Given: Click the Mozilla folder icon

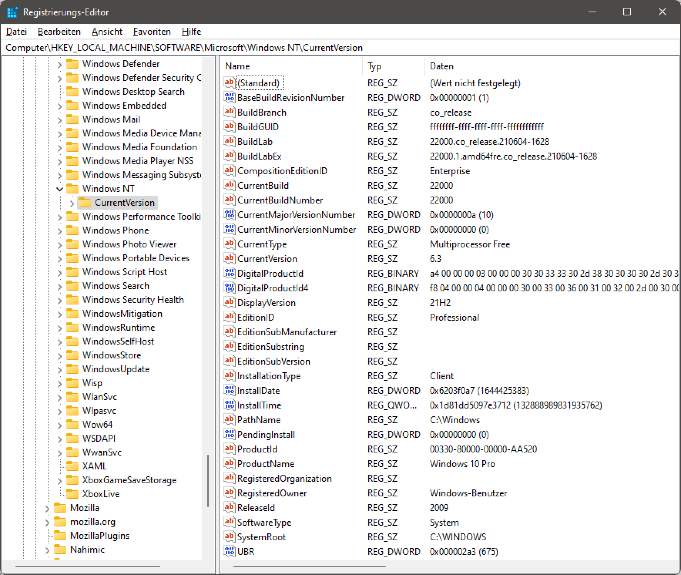Looking at the screenshot, I should pos(60,508).
